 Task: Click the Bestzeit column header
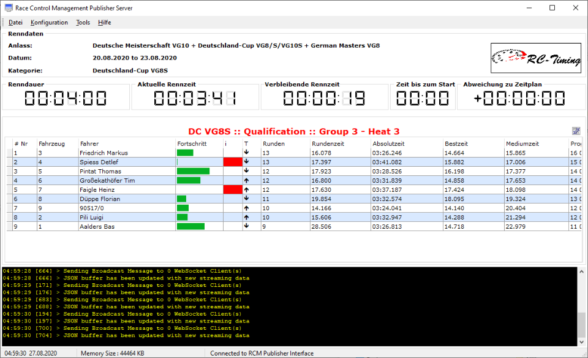click(456, 143)
